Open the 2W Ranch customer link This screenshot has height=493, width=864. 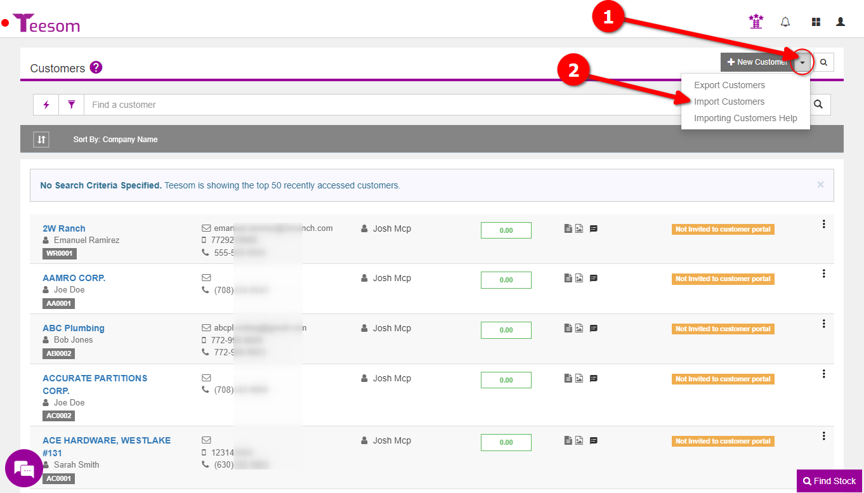[x=64, y=228]
